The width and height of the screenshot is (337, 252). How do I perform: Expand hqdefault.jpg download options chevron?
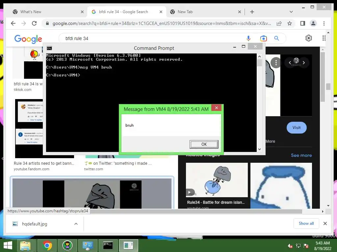click(76, 224)
